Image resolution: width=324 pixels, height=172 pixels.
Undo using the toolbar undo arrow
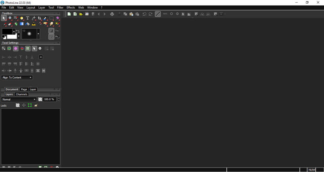click(x=144, y=14)
